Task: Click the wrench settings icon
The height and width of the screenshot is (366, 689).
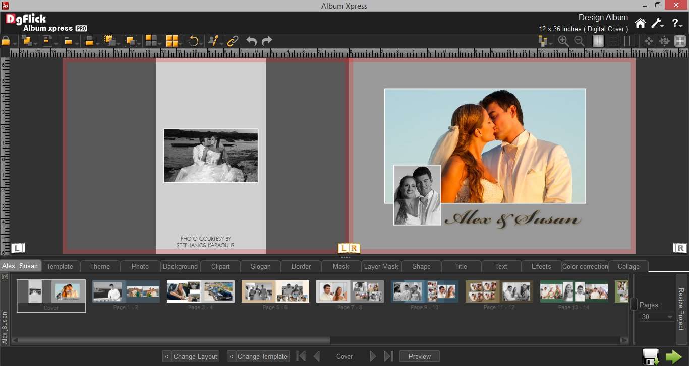Action: tap(657, 23)
